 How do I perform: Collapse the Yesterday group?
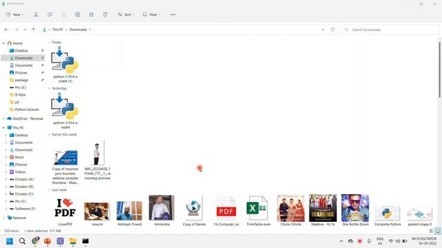click(x=49, y=88)
